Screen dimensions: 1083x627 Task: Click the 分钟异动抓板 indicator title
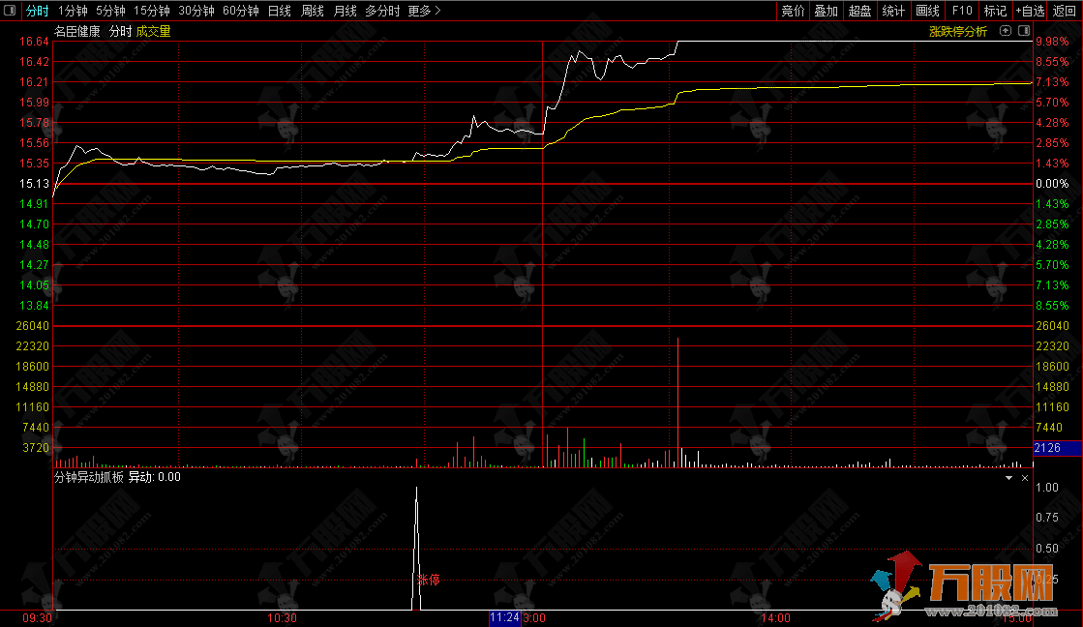[x=89, y=477]
